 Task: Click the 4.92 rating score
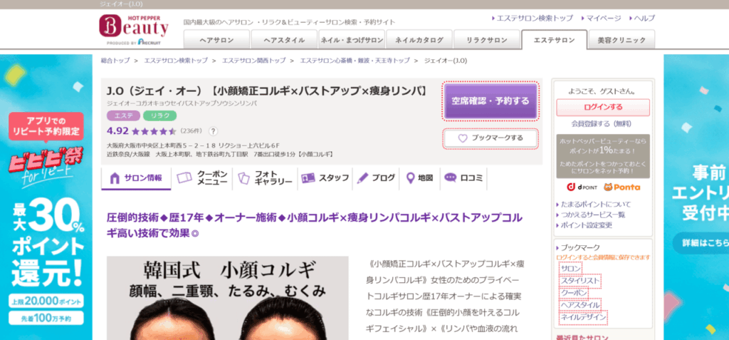click(x=117, y=130)
